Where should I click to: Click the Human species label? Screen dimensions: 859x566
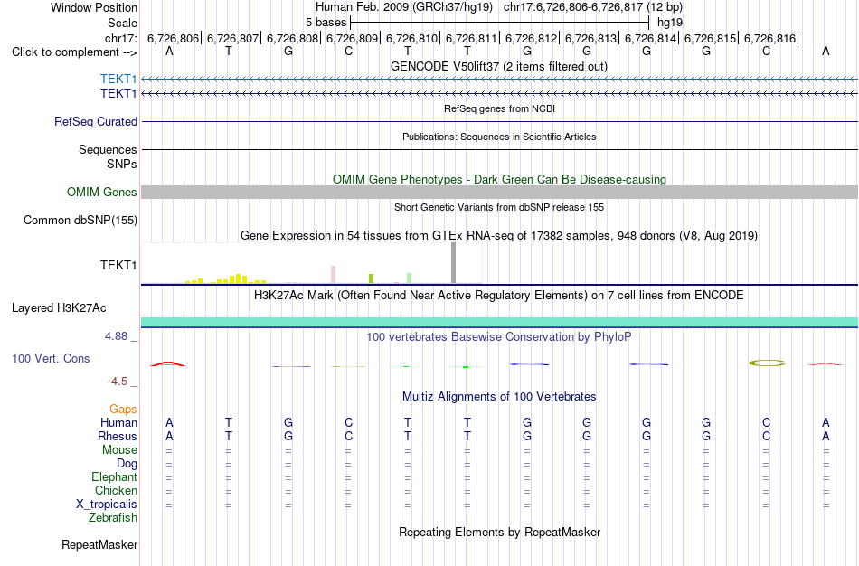[118, 422]
